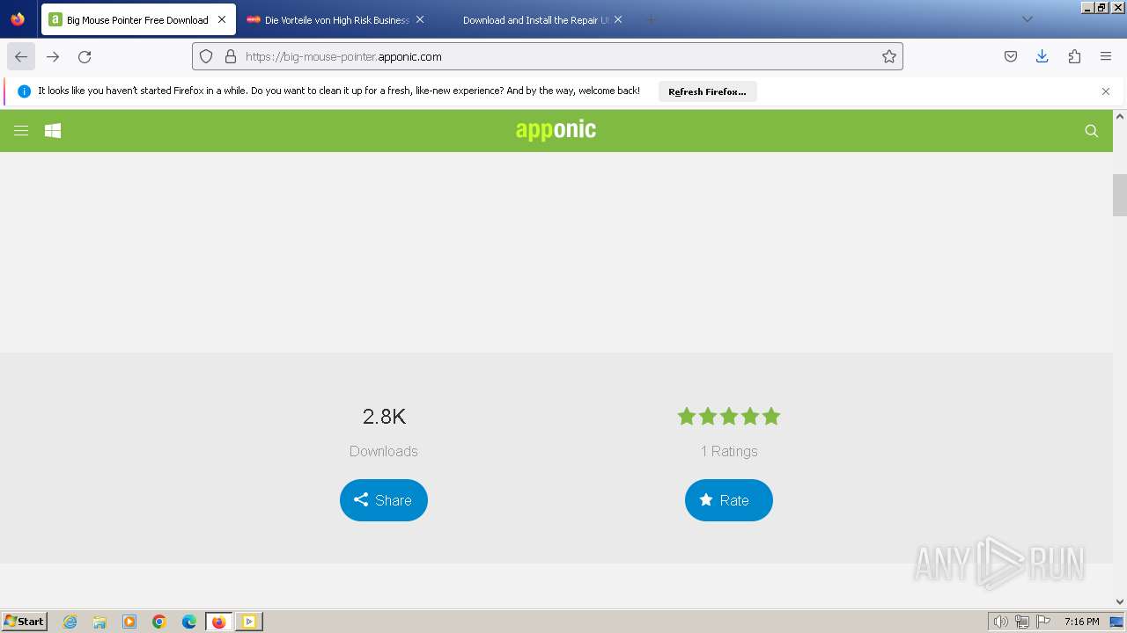Click the page scroll-down arrow
1127x633 pixels.
pyautogui.click(x=1120, y=601)
